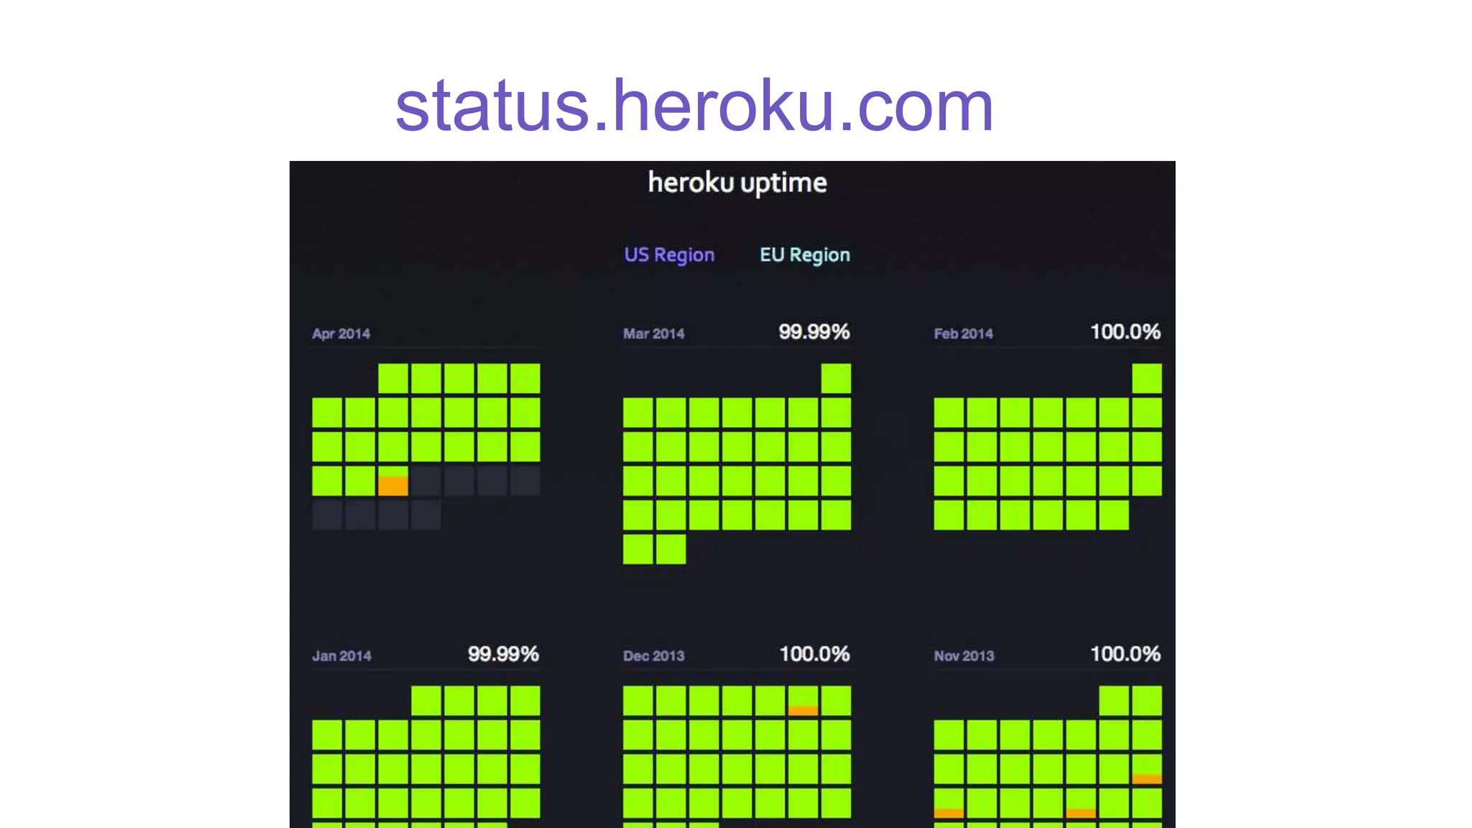
Task: Click the 99.99% uptime value for Jan 2014
Action: (x=503, y=653)
